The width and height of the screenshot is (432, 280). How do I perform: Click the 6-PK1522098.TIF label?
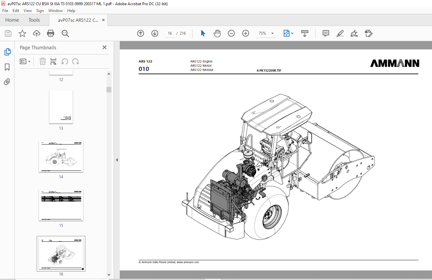click(x=269, y=70)
